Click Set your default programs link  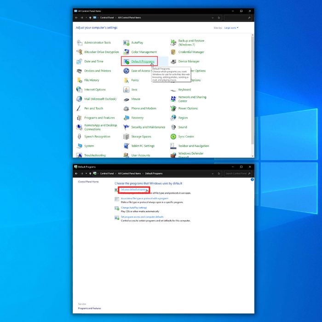click(x=134, y=190)
